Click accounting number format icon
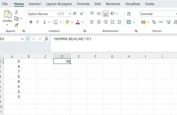The height and width of the screenshot is (115, 177). click(143, 22)
